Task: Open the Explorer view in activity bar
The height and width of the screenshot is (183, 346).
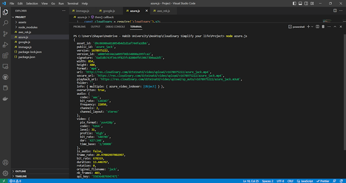Action: click(5, 12)
